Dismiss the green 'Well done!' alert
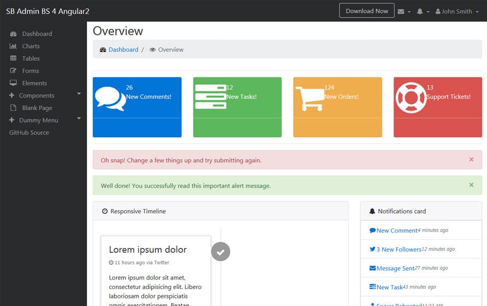Image resolution: width=487 pixels, height=306 pixels. (x=471, y=185)
